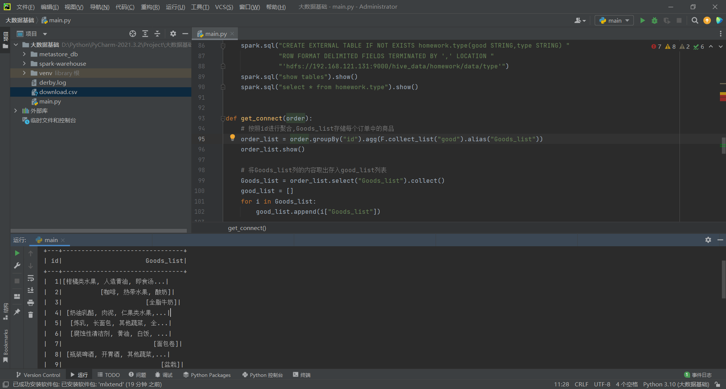726x389 pixels.
Task: Close the main run tab
Action: (x=63, y=240)
